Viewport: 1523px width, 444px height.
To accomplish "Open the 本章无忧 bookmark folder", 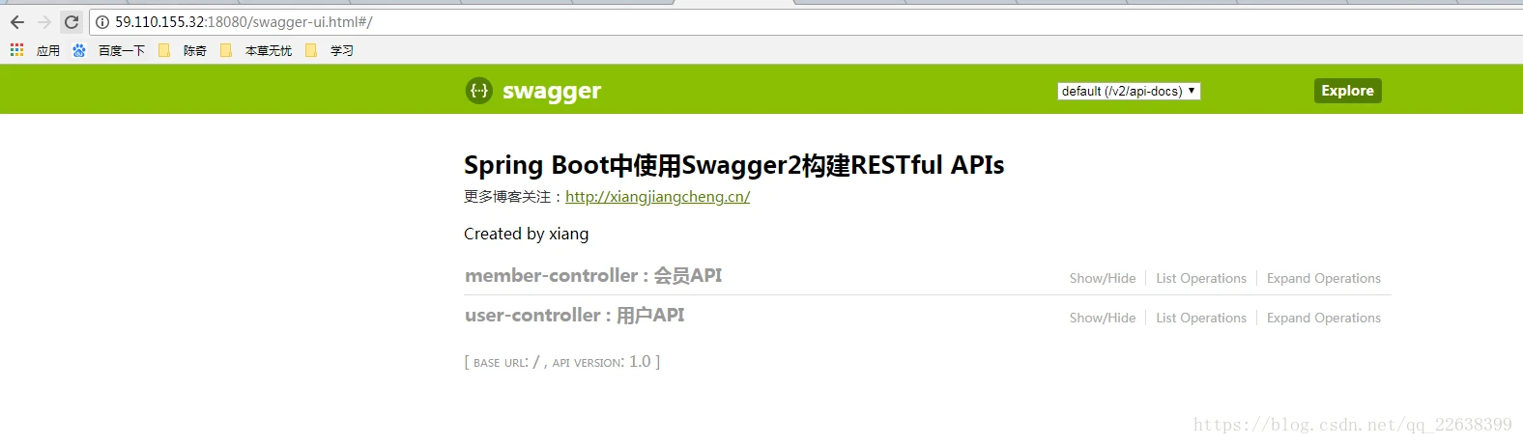I will coord(256,50).
